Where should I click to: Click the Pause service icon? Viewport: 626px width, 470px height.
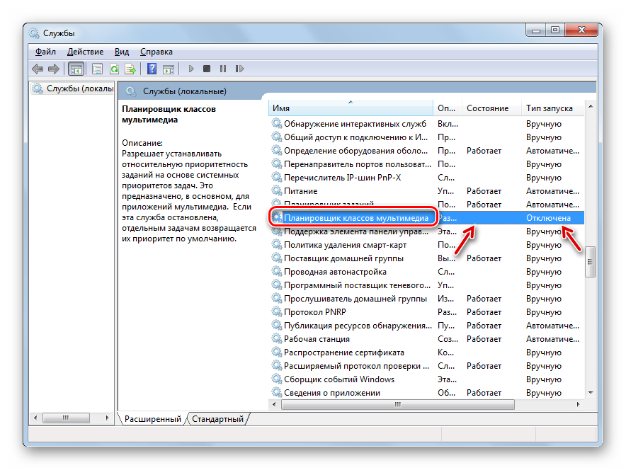pyautogui.click(x=223, y=69)
